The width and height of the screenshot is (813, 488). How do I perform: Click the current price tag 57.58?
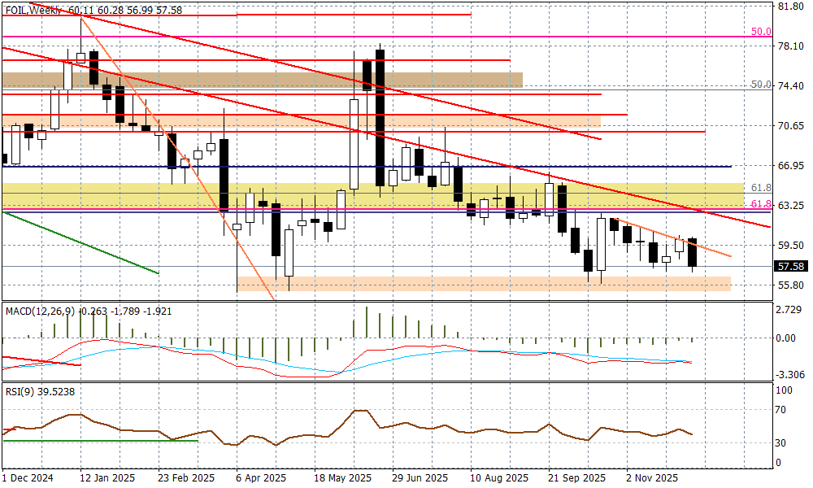click(791, 266)
